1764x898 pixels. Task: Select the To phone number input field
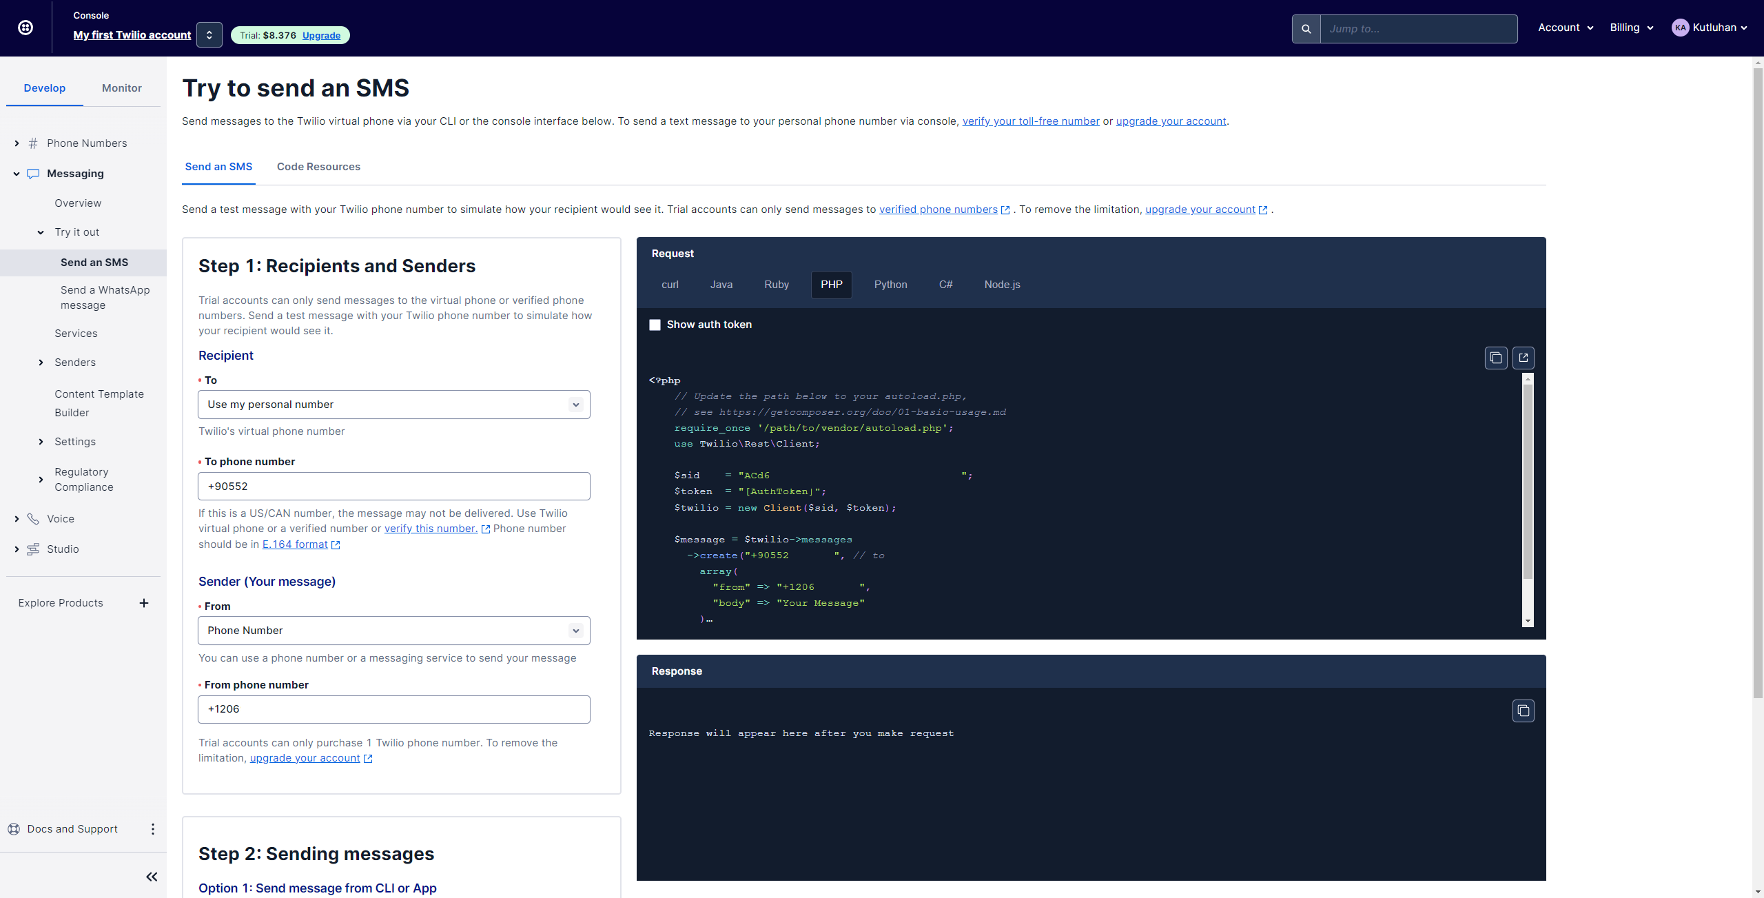[x=395, y=486]
